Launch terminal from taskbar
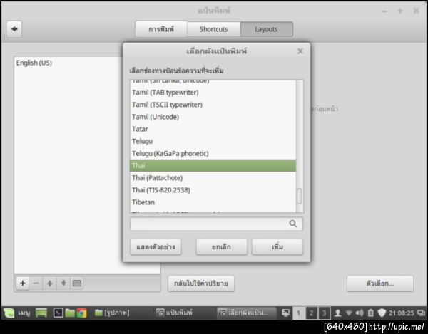428x334 pixels. click(58, 313)
